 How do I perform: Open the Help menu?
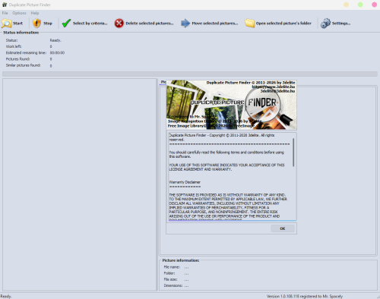pos(35,13)
